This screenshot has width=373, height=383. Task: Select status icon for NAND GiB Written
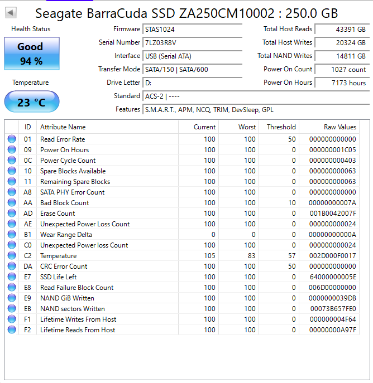[12, 298]
